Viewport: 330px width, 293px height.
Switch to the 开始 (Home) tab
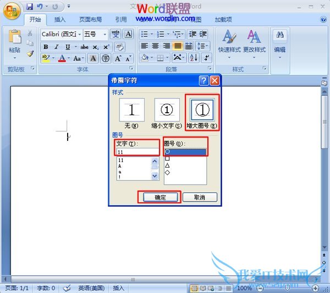tap(35, 20)
